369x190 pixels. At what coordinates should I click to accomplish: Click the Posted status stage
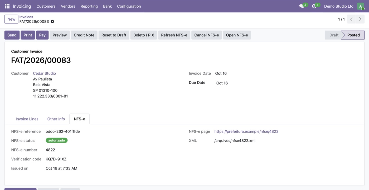point(353,35)
